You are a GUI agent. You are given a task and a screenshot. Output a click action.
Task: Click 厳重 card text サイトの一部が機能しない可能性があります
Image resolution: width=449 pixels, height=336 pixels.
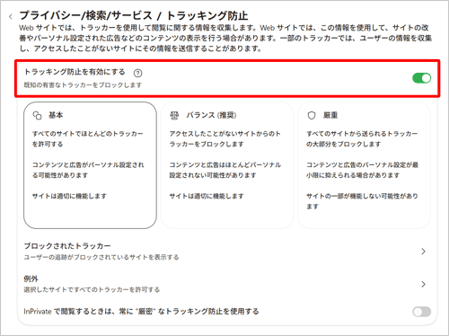pyautogui.click(x=362, y=201)
